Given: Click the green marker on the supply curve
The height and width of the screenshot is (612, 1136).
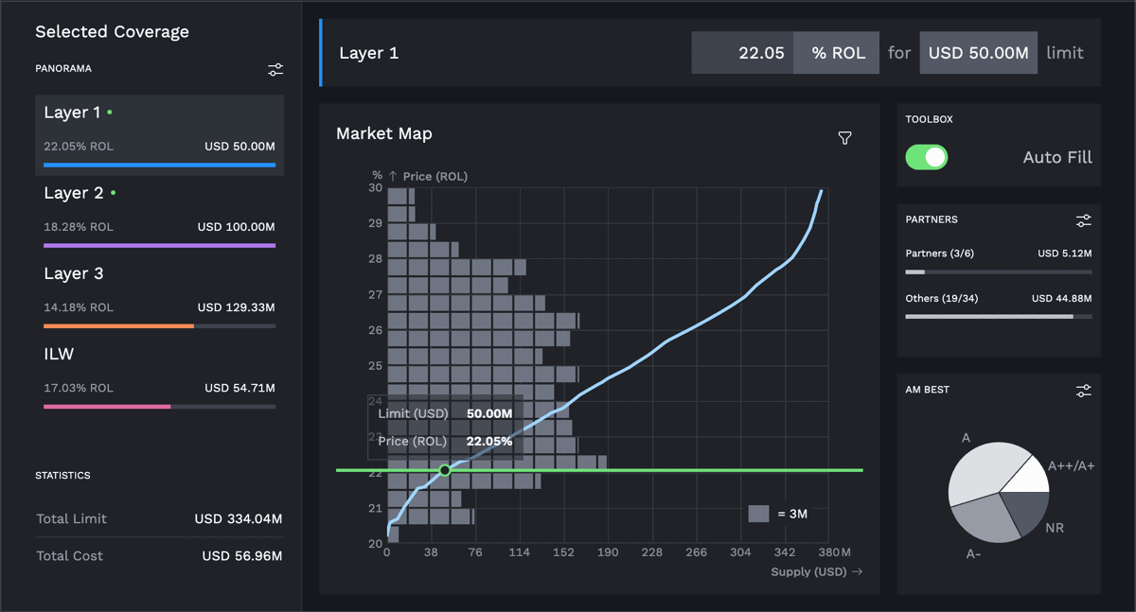Looking at the screenshot, I should pyautogui.click(x=445, y=470).
